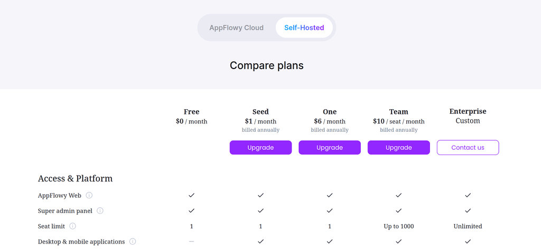Viewport: 541px width, 251px height.
Task: Click the Enterprise Contact us button
Action: [468, 148]
